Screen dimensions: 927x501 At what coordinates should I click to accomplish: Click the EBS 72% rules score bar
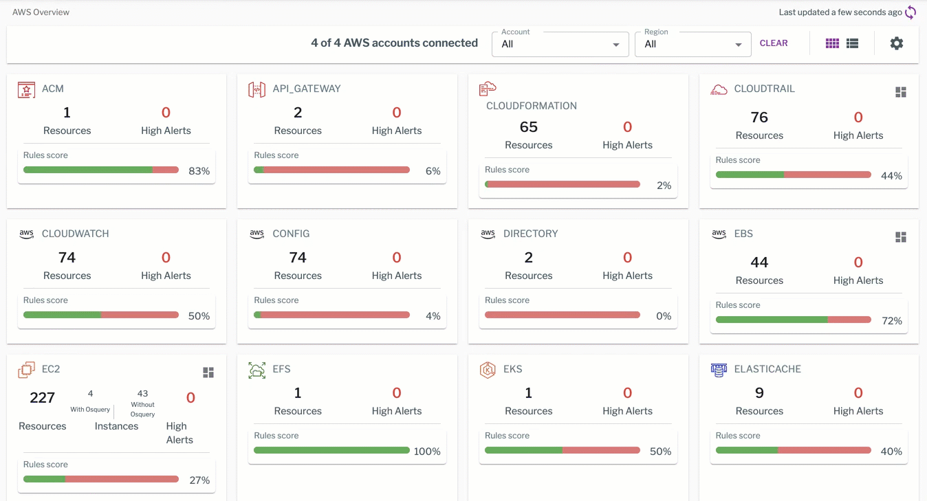click(794, 320)
